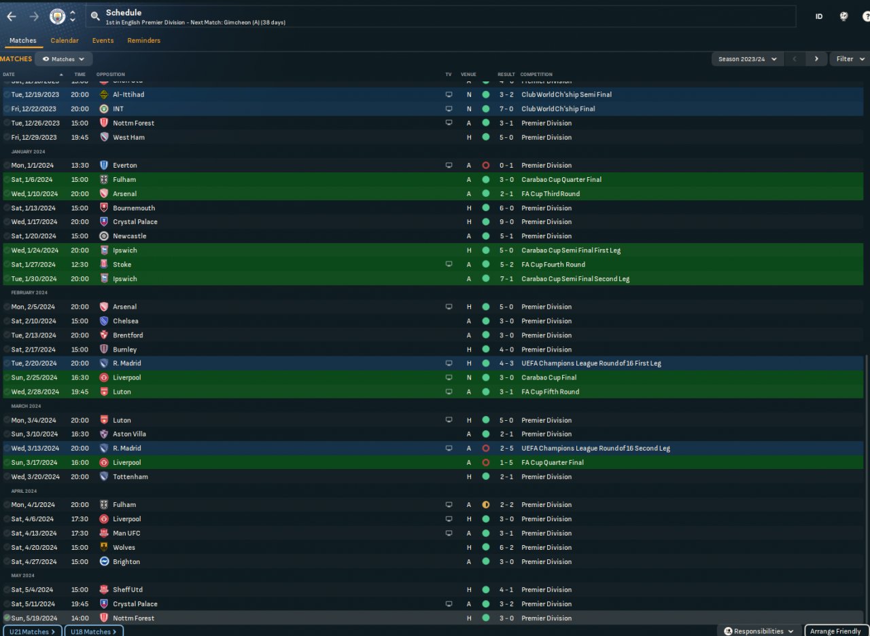Toggle reminder tick for Nottm Forest 5/19/2024
The image size is (870, 636).
point(7,618)
